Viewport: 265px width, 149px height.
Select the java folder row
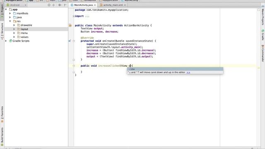(36, 17)
